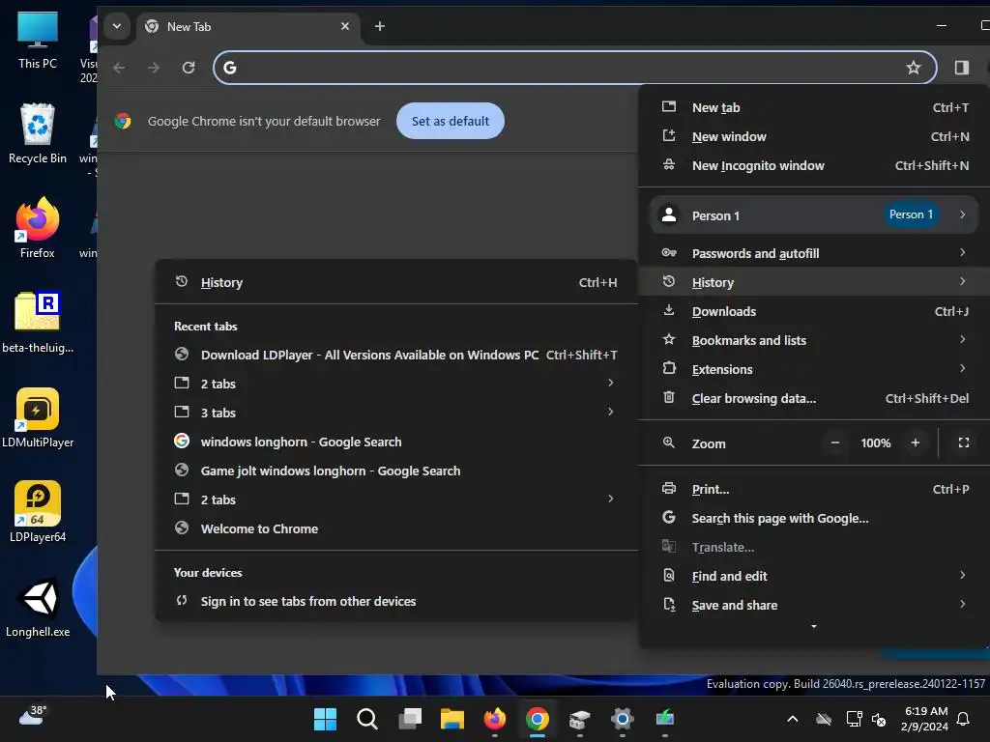Viewport: 990px width, 742px height.
Task: Open a new tab with the plus icon
Action: [379, 26]
